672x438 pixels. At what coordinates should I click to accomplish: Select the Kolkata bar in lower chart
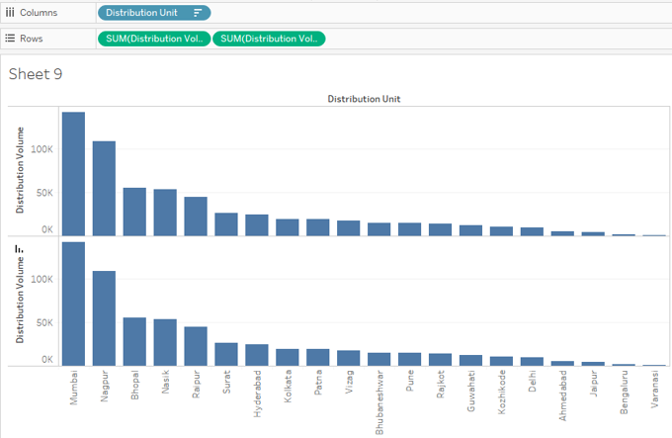pos(288,358)
